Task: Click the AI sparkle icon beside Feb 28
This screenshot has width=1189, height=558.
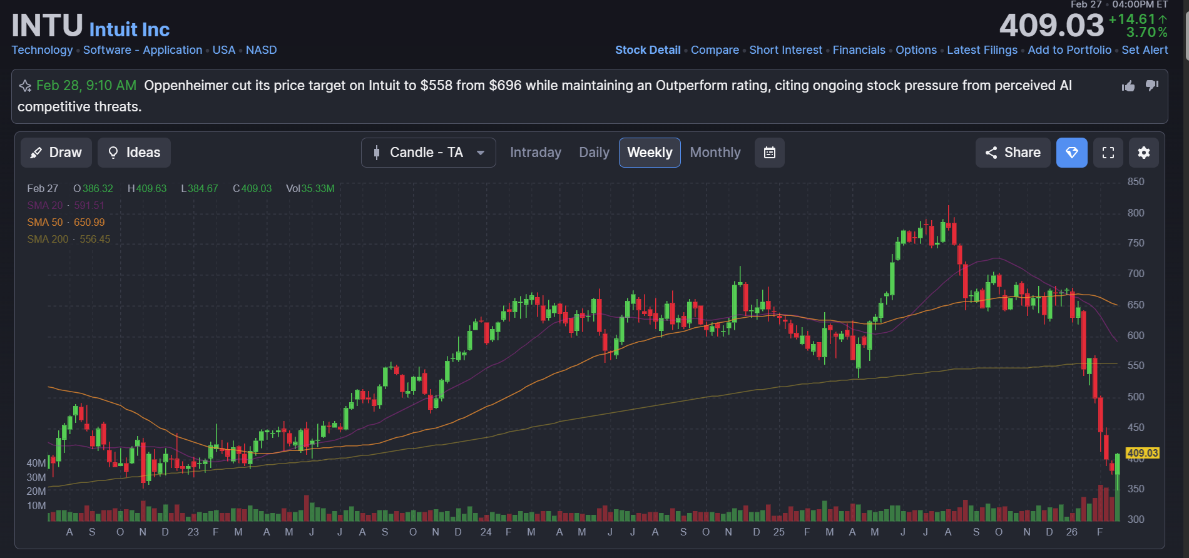Action: coord(25,86)
